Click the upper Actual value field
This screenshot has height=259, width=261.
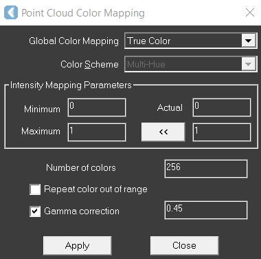tap(222, 107)
